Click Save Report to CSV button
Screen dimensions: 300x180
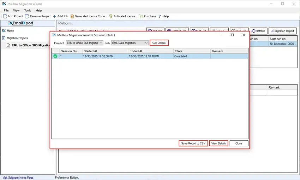click(x=193, y=143)
